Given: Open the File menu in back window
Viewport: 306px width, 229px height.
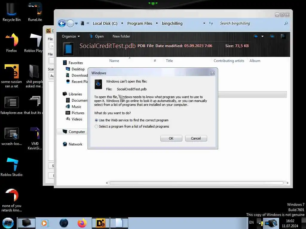Looking at the screenshot, I should (50, 39).
